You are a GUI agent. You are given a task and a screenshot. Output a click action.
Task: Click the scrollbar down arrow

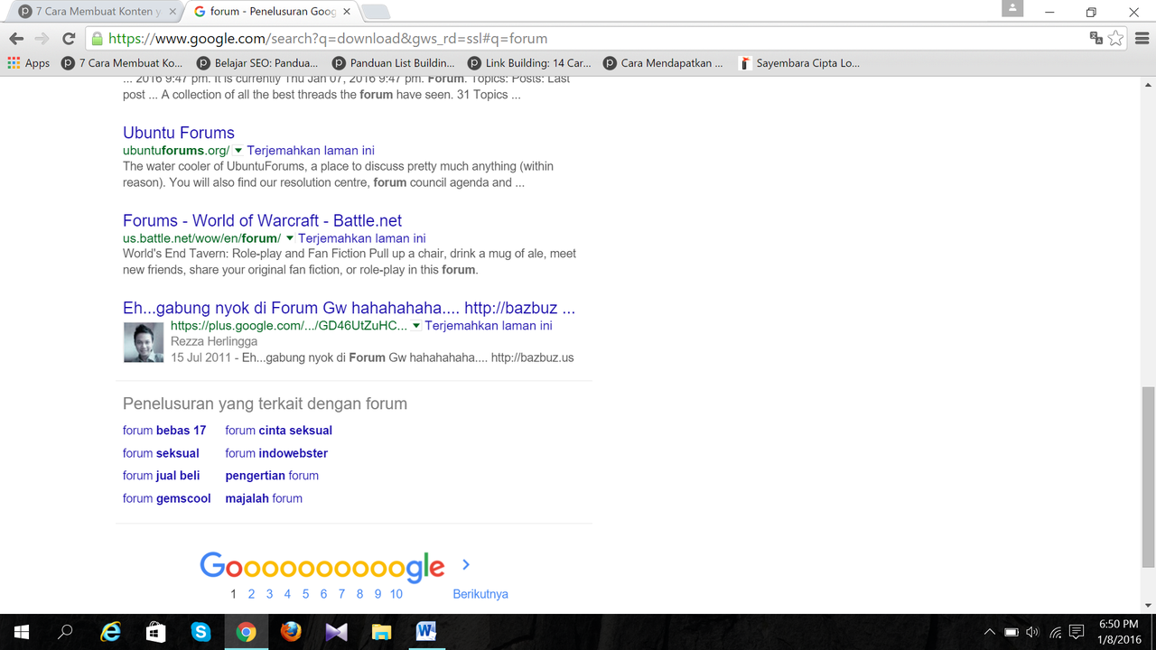(x=1148, y=606)
